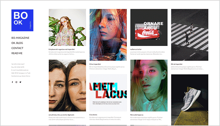
Task: Open the gray sneaker photo thumbnail
Action: [x=190, y=100]
